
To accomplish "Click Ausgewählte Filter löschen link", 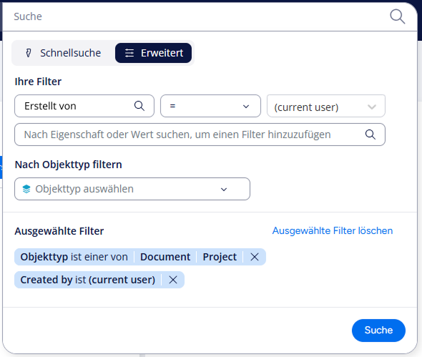I will click(333, 231).
